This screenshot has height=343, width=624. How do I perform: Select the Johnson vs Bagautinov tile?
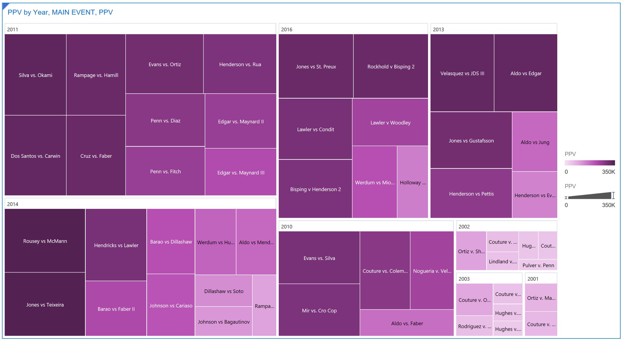224,321
